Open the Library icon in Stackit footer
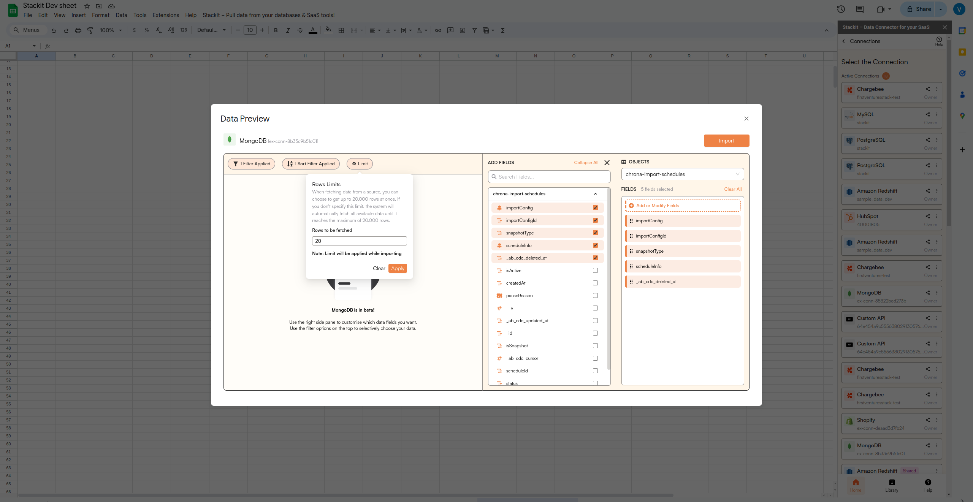This screenshot has height=502, width=973. pyautogui.click(x=892, y=483)
